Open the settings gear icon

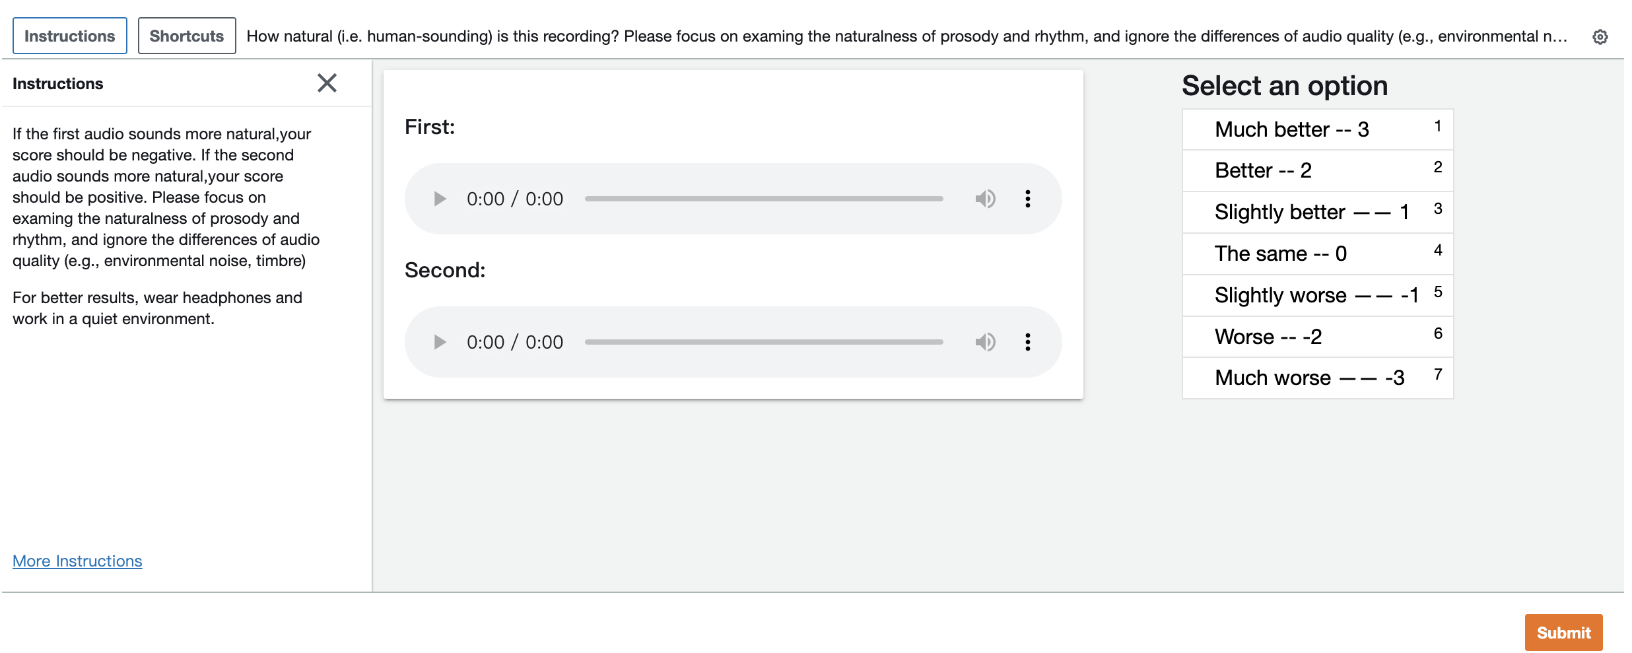pos(1600,37)
